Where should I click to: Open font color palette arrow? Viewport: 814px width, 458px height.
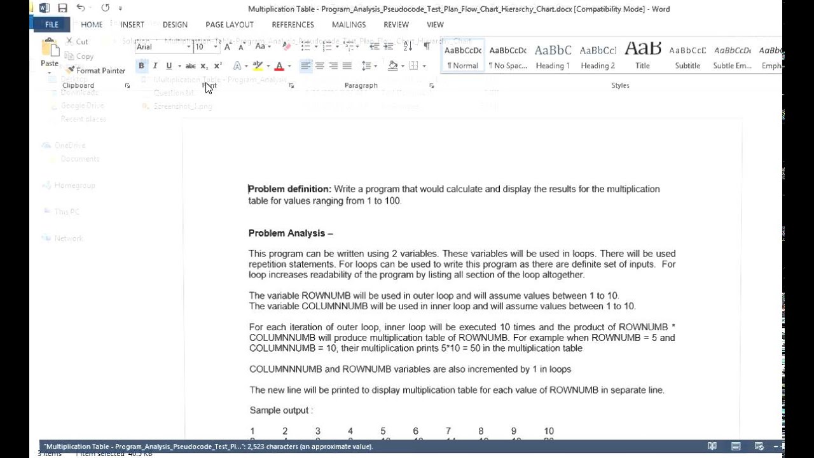[289, 66]
